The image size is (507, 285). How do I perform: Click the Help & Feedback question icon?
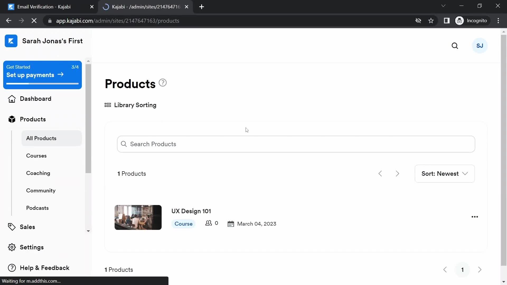[x=12, y=268]
